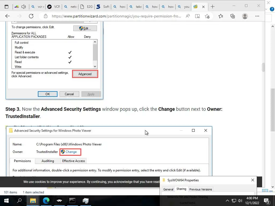The height and width of the screenshot is (206, 275).
Task: Select the Auditing tab in article image
Action: click(48, 161)
